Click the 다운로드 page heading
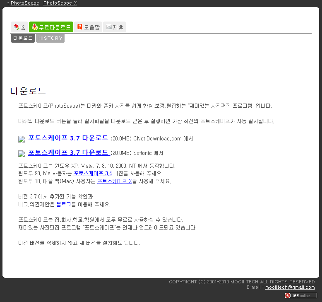 pyautogui.click(x=28, y=91)
